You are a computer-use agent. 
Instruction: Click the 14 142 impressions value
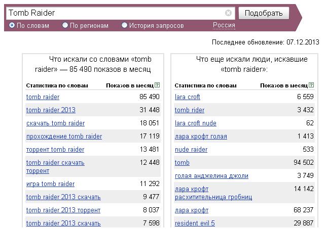[304, 189]
